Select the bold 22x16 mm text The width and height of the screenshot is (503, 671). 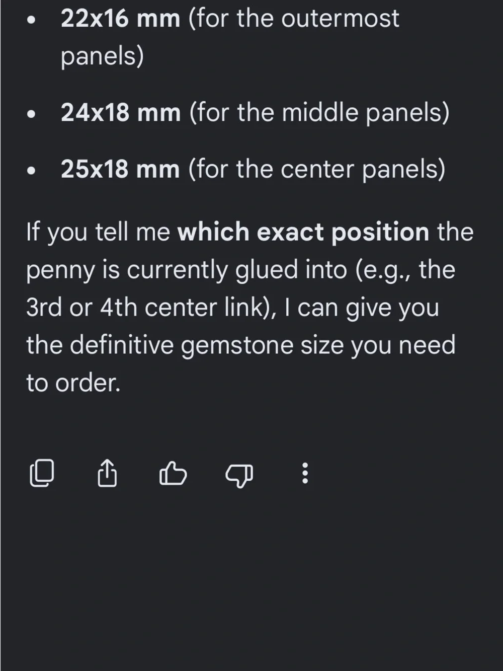[x=120, y=19]
